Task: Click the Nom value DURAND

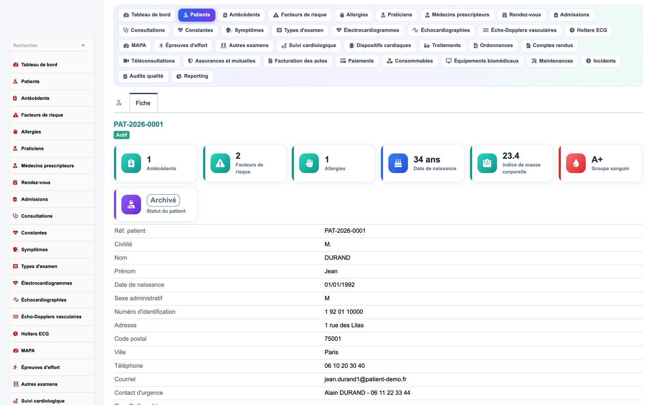Action: point(337,258)
